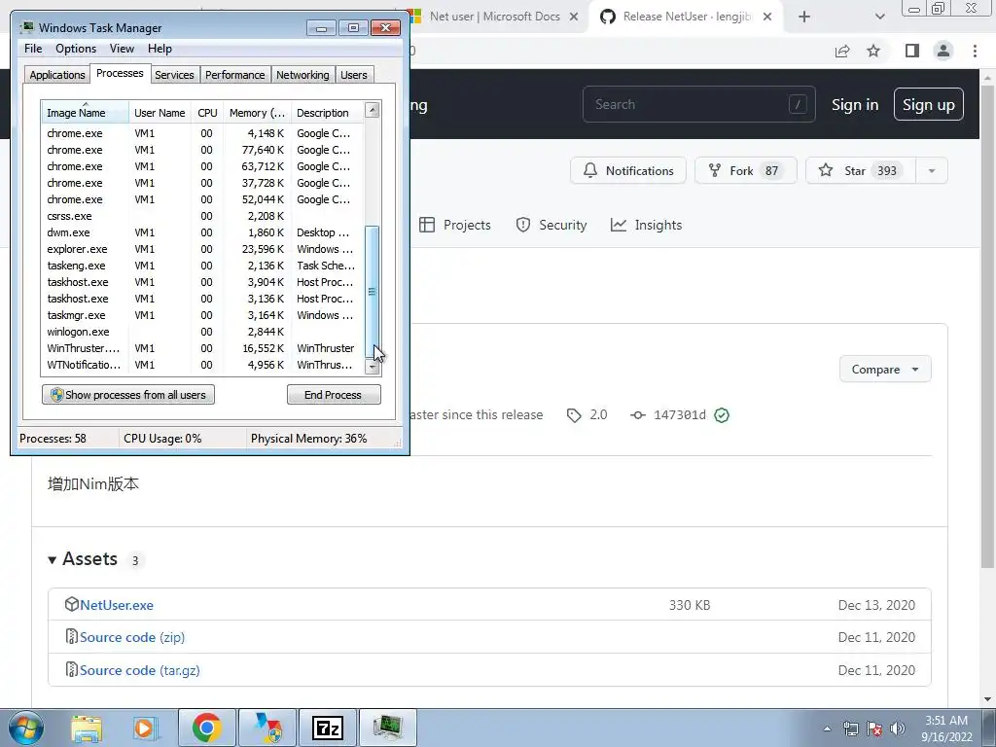Open Task Manager File menu
Screen dimensions: 996x747
click(33, 49)
